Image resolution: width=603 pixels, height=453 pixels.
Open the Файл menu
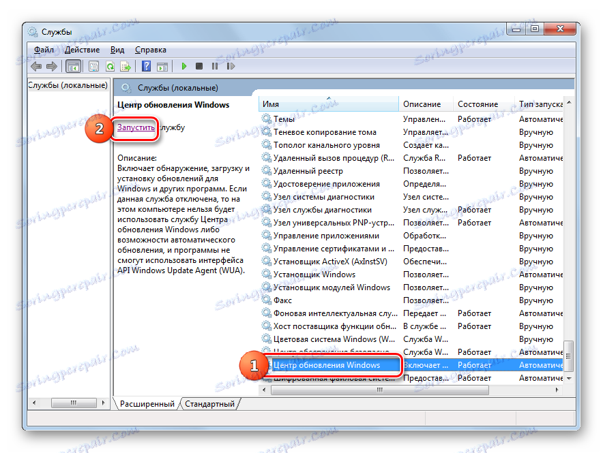point(44,50)
